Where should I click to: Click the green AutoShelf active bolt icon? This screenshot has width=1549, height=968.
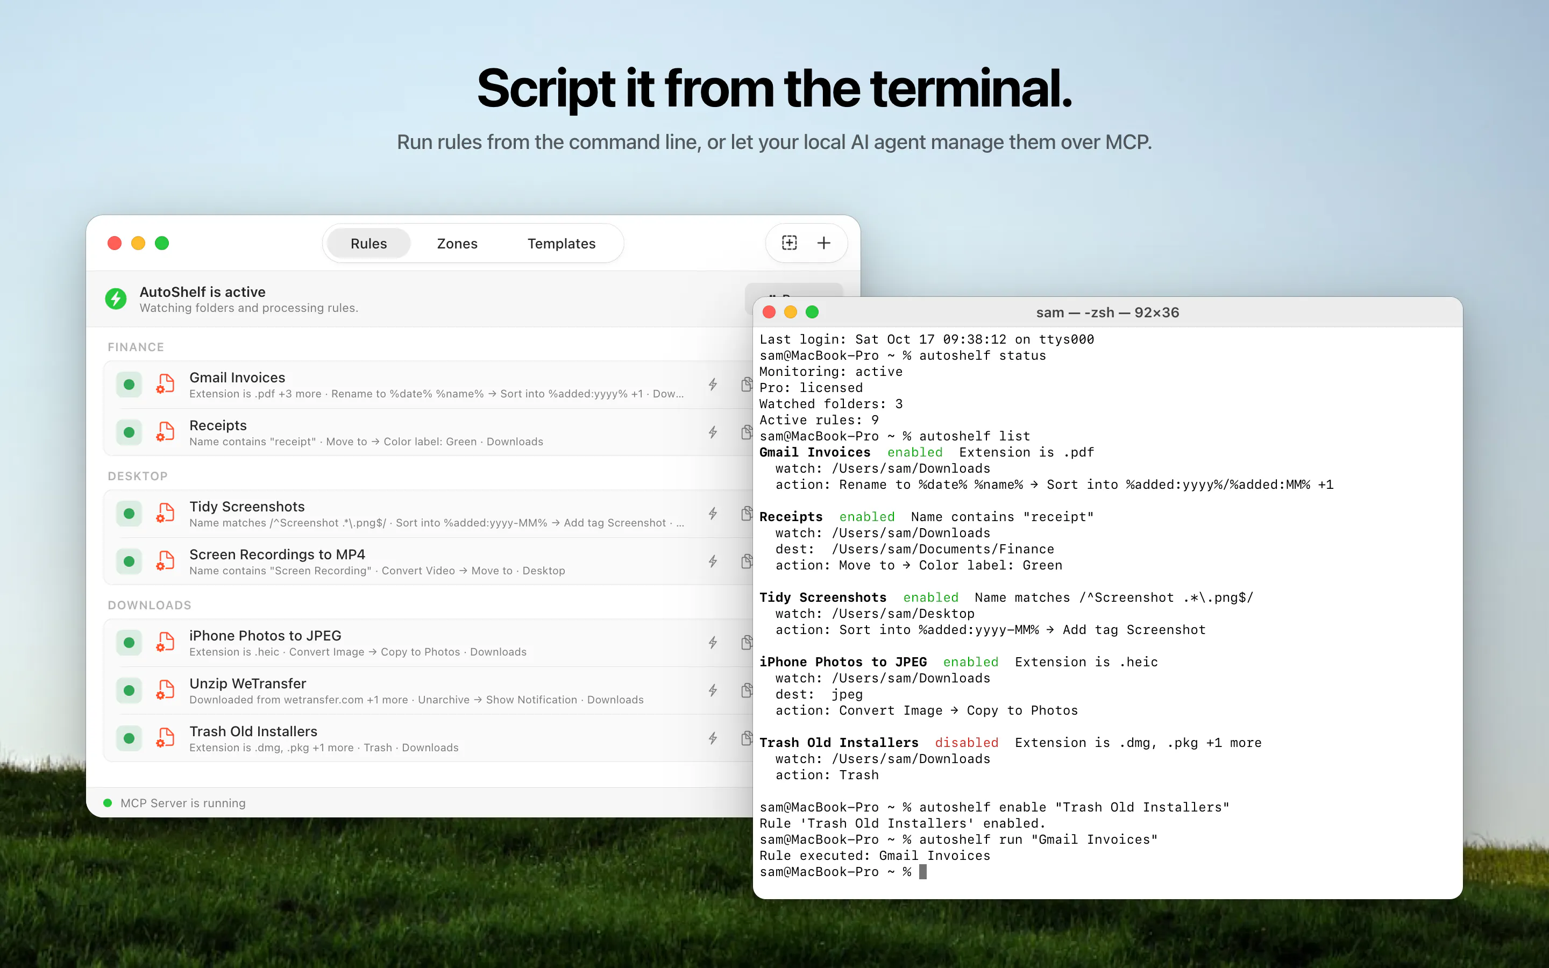click(x=116, y=298)
